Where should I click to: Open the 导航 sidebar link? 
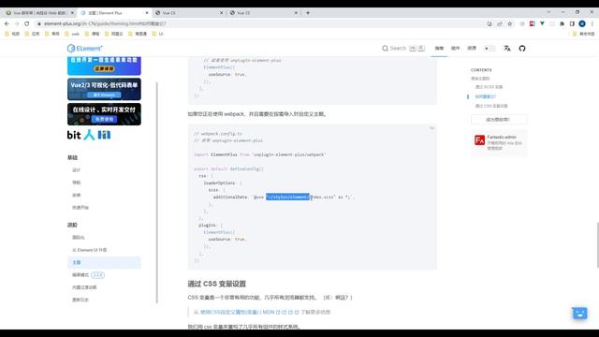[77, 183]
